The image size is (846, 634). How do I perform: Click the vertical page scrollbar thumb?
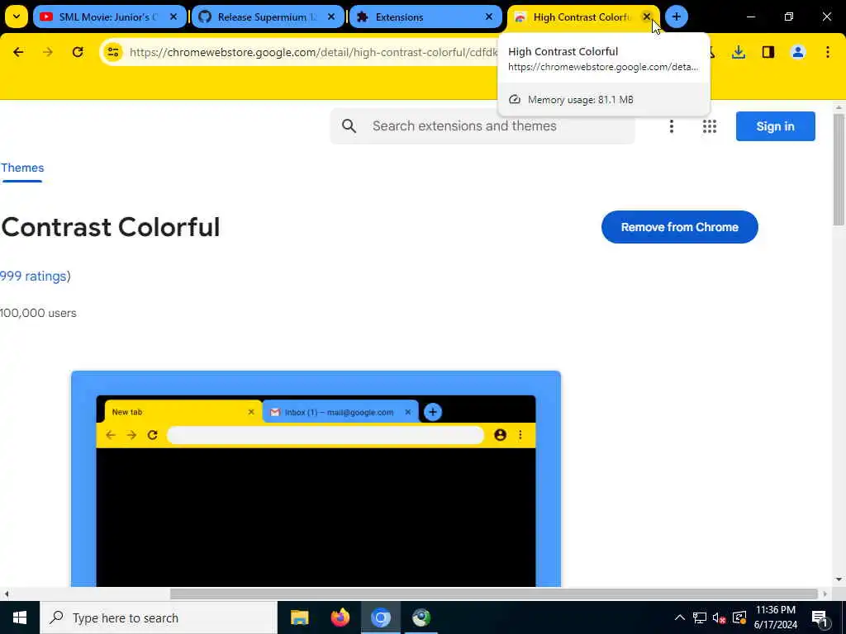pos(839,169)
